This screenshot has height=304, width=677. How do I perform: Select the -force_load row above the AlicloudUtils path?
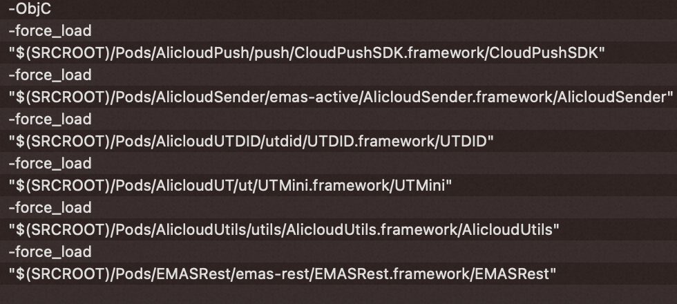click(50, 207)
